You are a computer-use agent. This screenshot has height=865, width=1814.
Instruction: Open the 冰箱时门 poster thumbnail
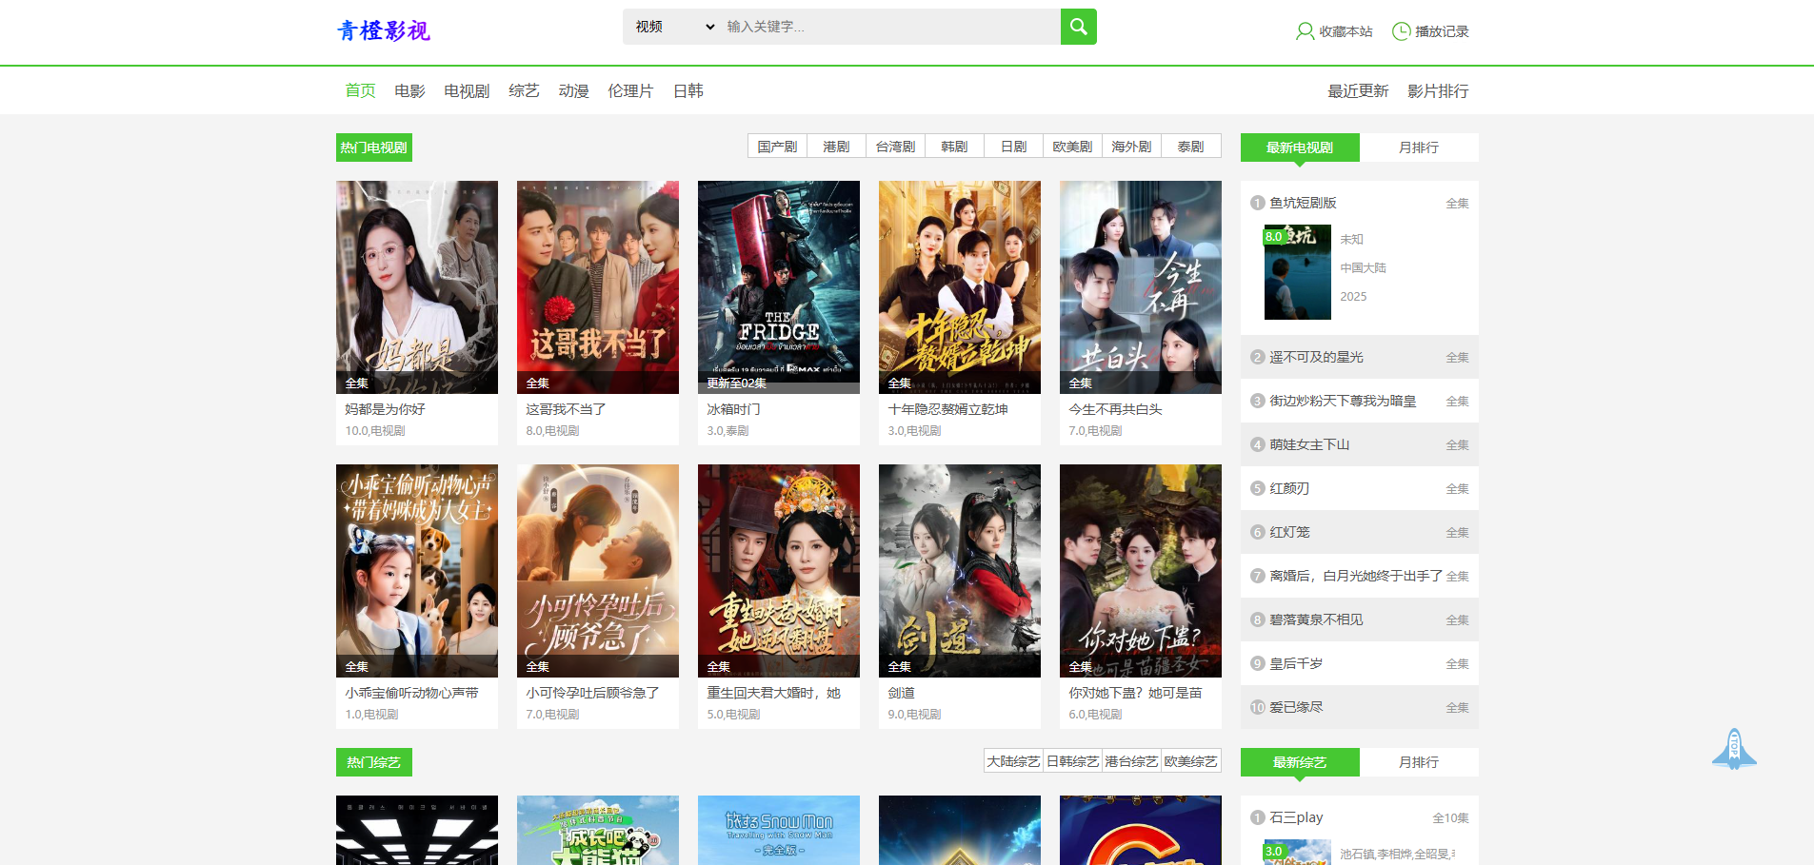(778, 286)
